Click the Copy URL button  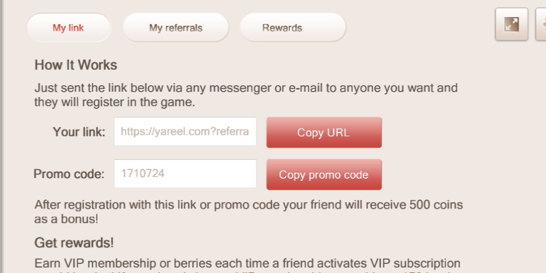pos(324,132)
